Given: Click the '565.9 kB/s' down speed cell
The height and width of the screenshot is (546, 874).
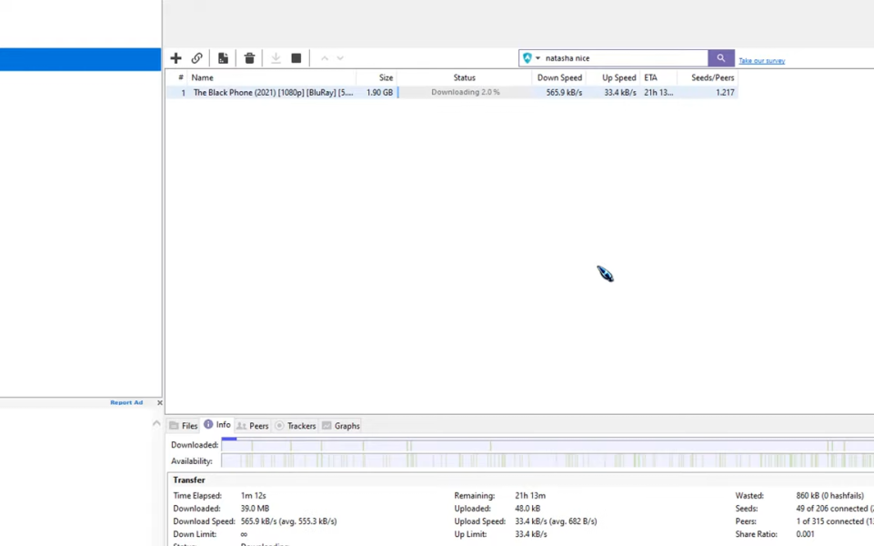Looking at the screenshot, I should pyautogui.click(x=564, y=93).
